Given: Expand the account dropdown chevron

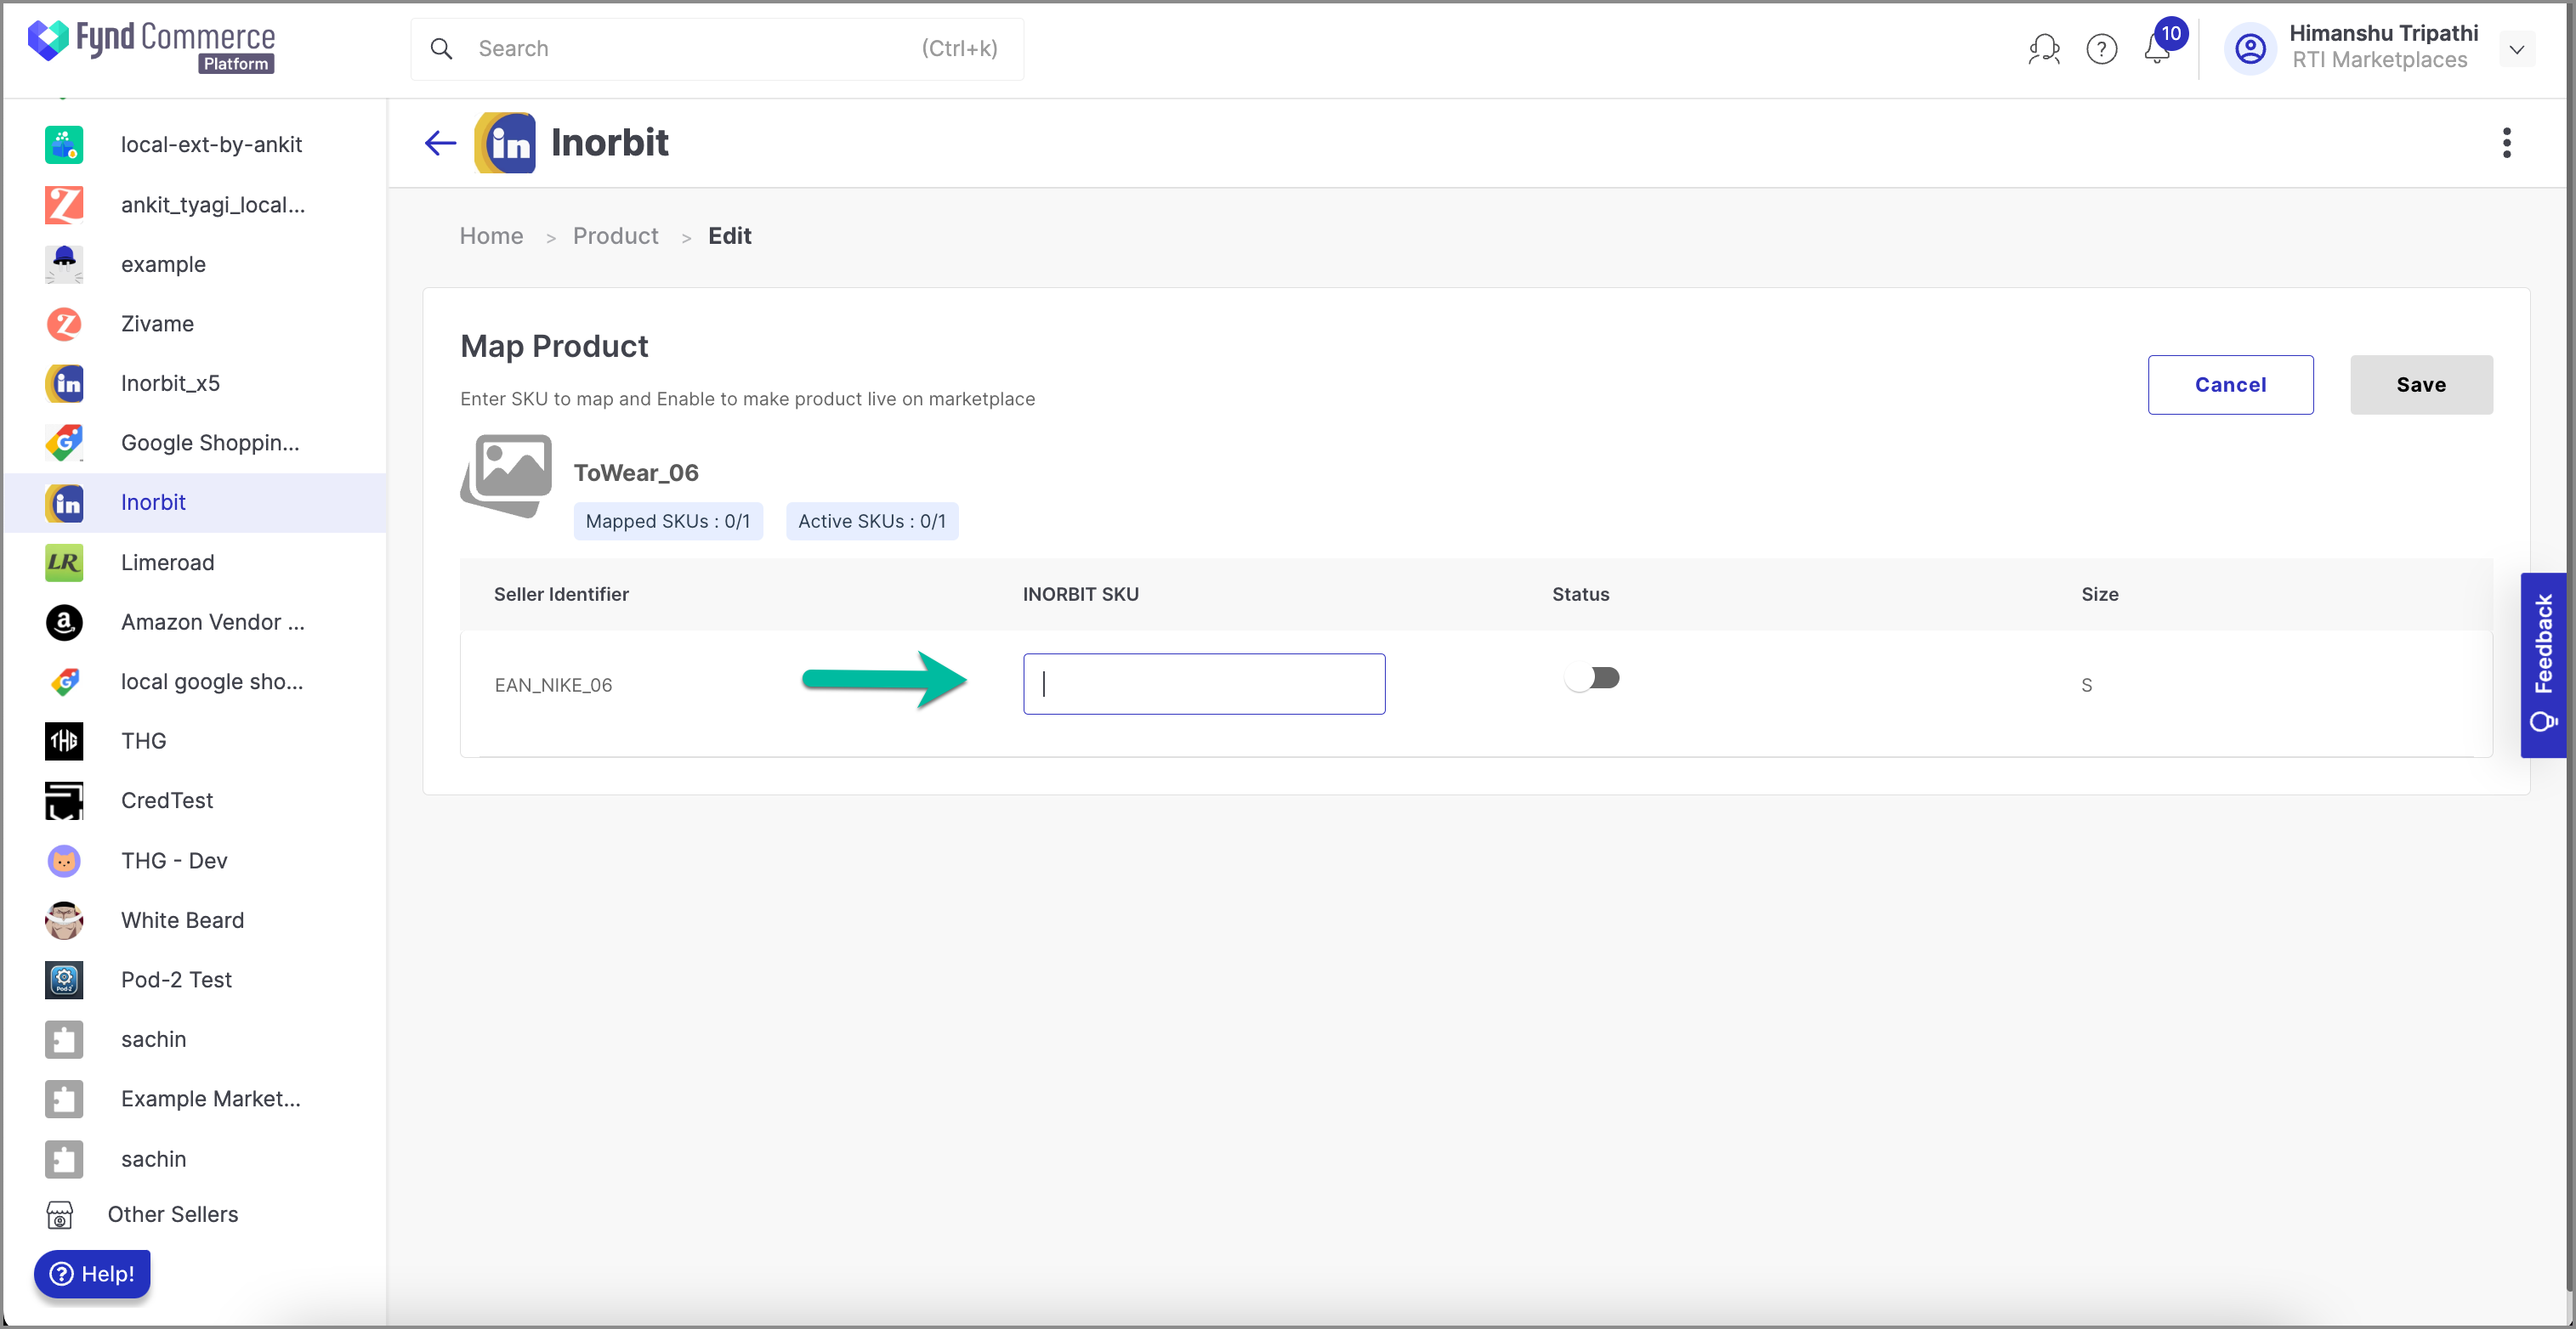Looking at the screenshot, I should point(2516,49).
